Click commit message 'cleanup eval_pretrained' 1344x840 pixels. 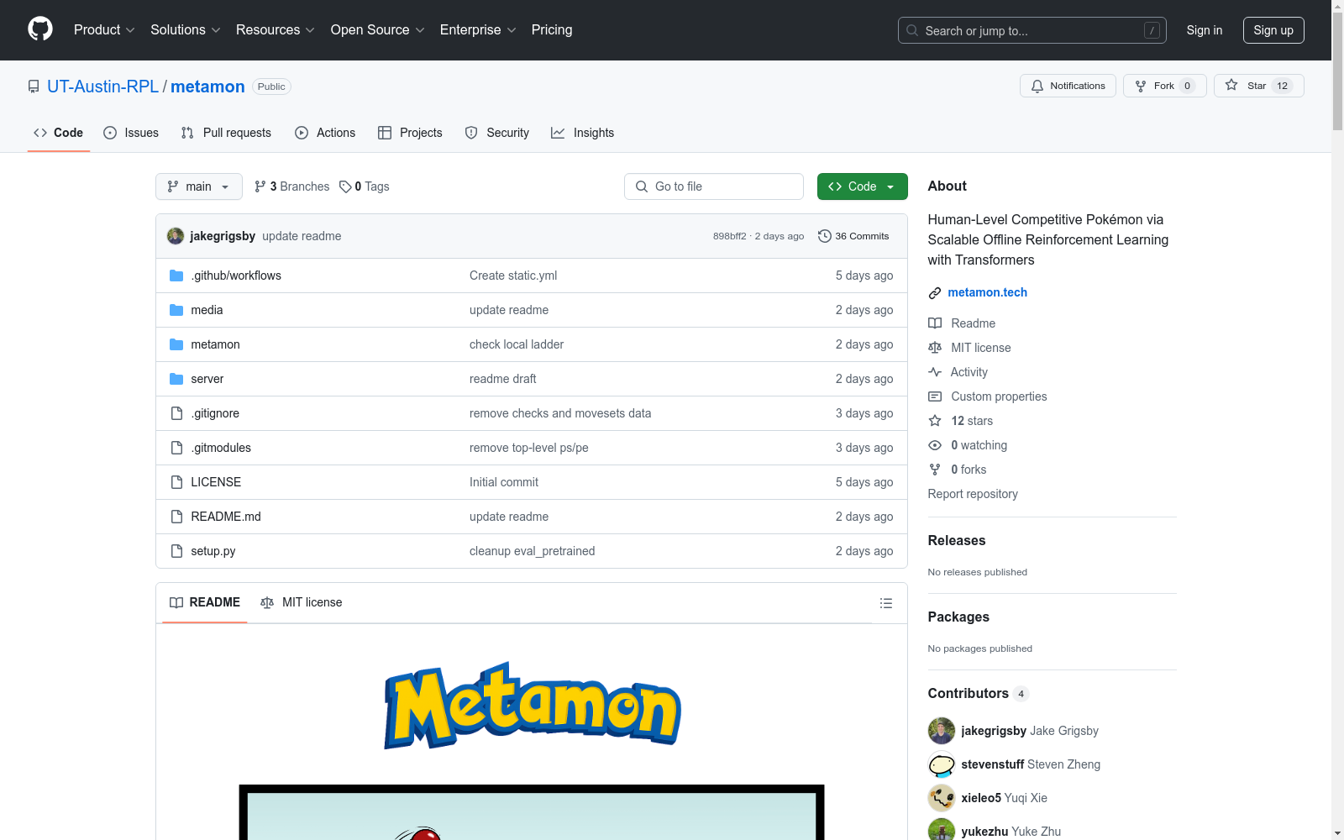[x=532, y=551]
